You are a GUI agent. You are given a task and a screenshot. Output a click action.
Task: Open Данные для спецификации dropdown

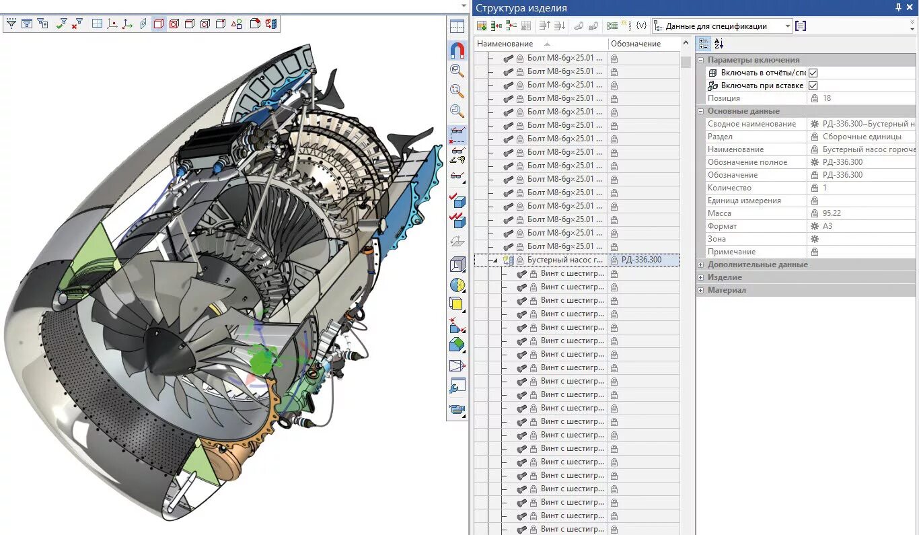pyautogui.click(x=787, y=26)
